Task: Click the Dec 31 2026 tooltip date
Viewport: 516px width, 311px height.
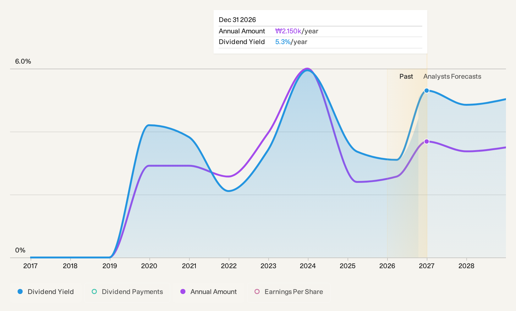Action: pyautogui.click(x=237, y=20)
